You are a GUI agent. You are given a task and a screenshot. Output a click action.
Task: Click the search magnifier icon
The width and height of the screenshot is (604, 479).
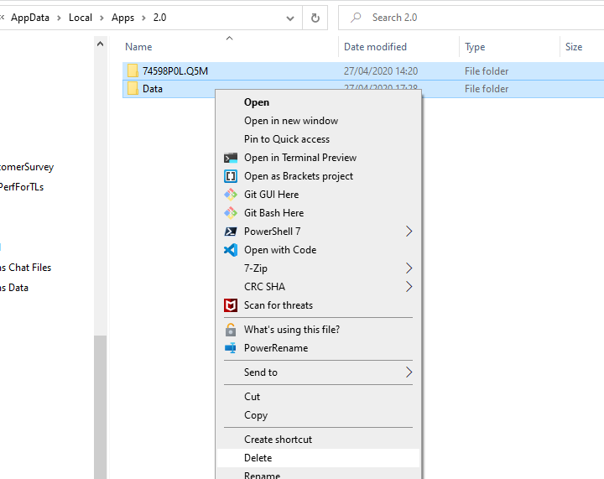pos(356,18)
